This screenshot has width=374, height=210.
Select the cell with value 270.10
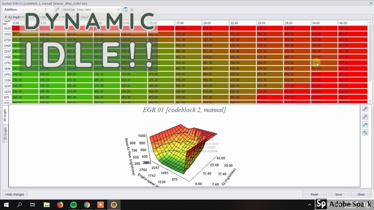[x=107, y=74]
